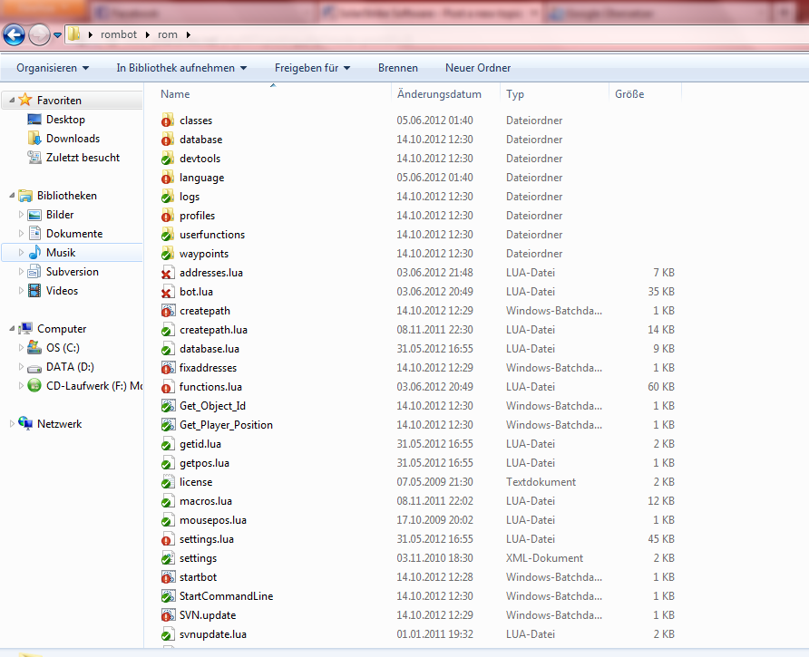Click the Brennen toolbar button

click(x=398, y=68)
